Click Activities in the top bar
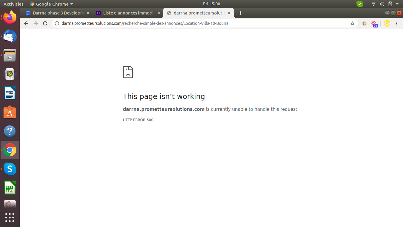The height and width of the screenshot is (227, 403). pyautogui.click(x=14, y=4)
